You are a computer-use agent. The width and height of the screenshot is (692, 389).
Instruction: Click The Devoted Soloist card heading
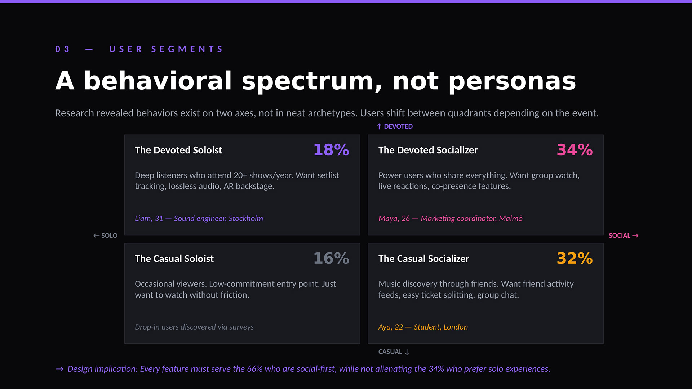(178, 150)
